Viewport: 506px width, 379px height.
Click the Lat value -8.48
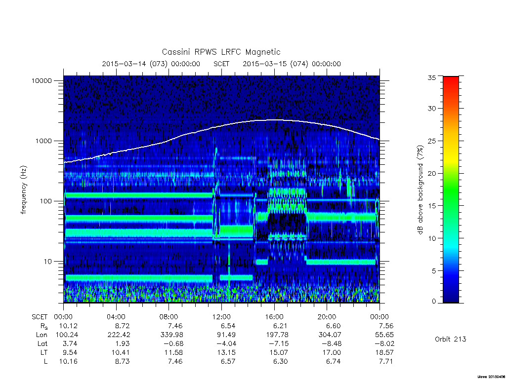(332, 344)
